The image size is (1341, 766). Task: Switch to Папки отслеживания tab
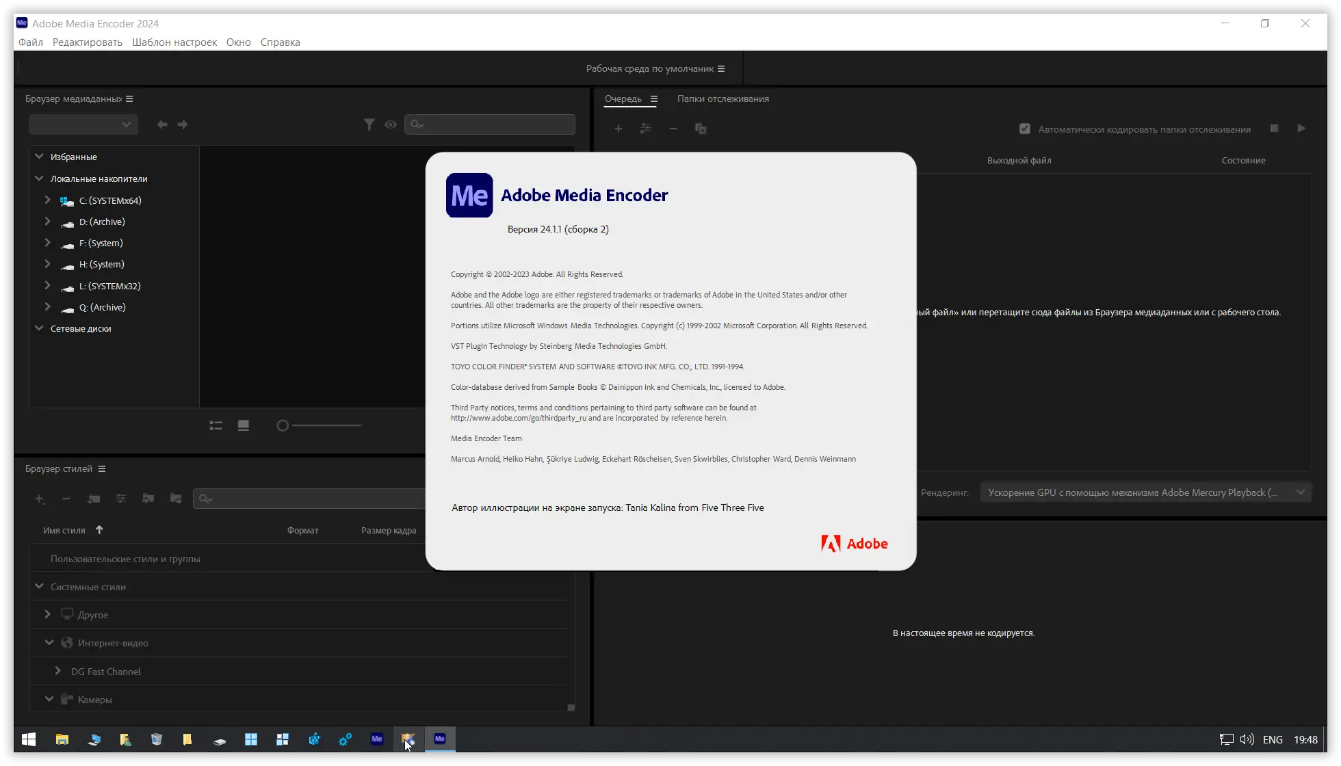[x=722, y=98]
